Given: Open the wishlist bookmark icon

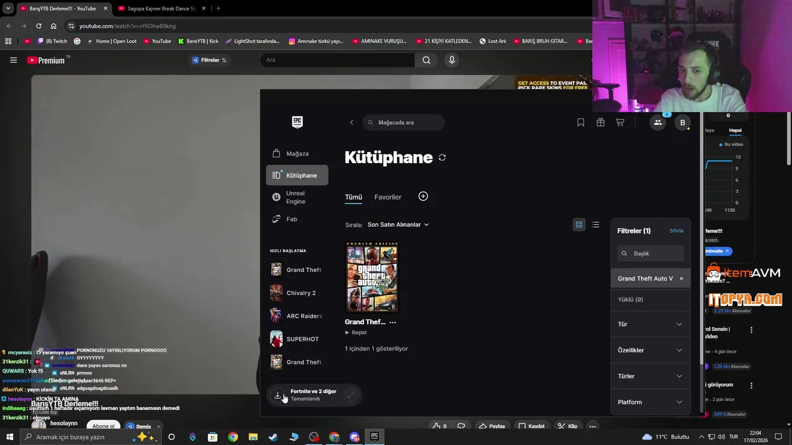Looking at the screenshot, I should click(x=580, y=122).
